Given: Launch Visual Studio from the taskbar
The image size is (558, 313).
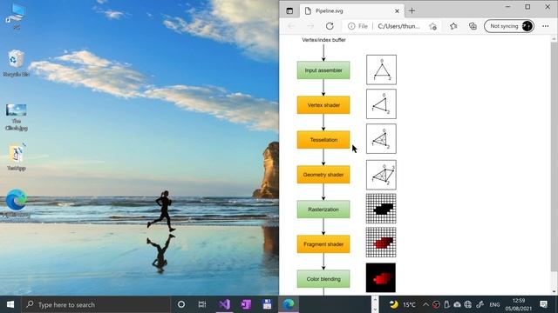Looking at the screenshot, I should 225,304.
